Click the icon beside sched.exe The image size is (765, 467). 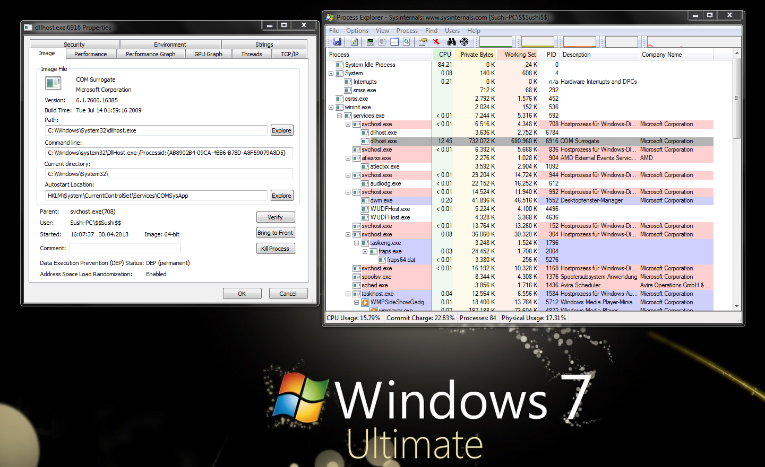click(357, 285)
